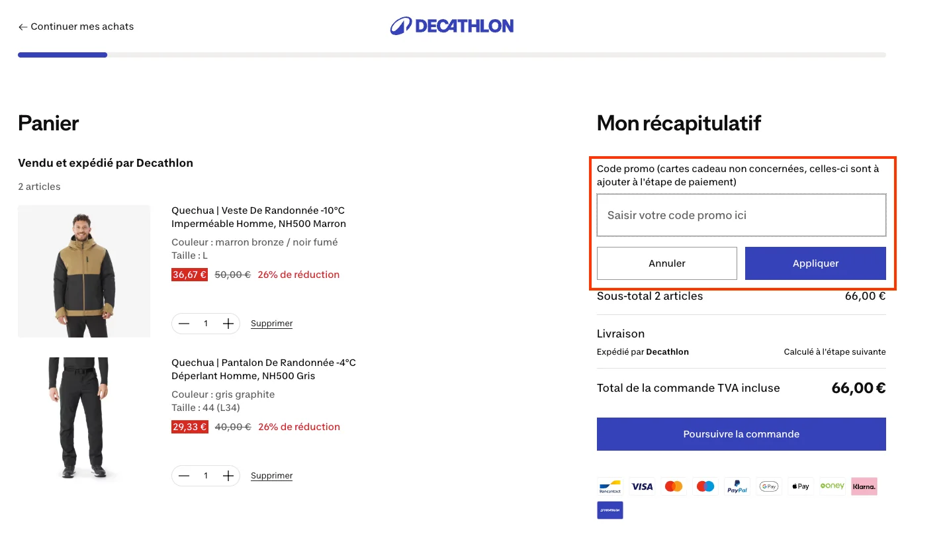Screen dimensions: 947x540
Task: Click the Visa payment icon
Action: [641, 486]
